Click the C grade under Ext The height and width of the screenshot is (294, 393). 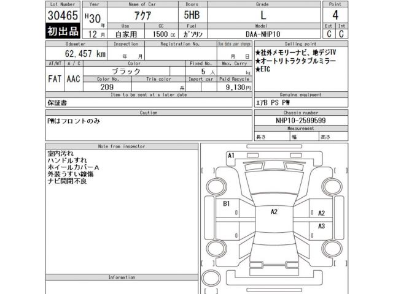tap(329, 34)
